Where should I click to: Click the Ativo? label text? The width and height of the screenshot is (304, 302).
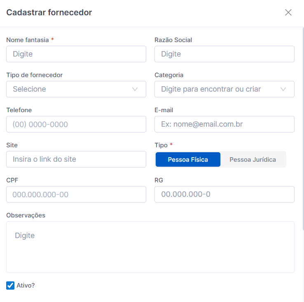26,285
